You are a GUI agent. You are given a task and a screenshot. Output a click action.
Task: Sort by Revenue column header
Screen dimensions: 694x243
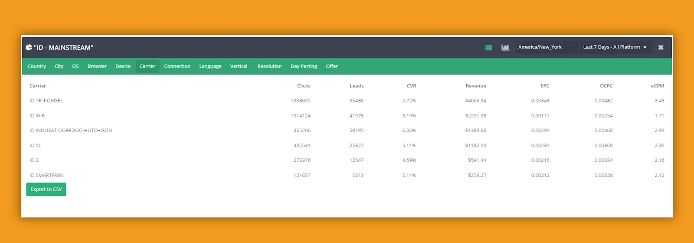pyautogui.click(x=475, y=86)
